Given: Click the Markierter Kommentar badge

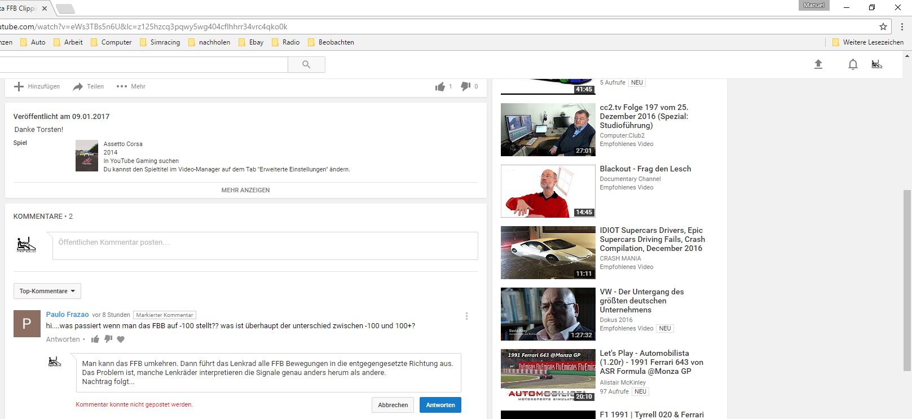Looking at the screenshot, I should (x=165, y=315).
